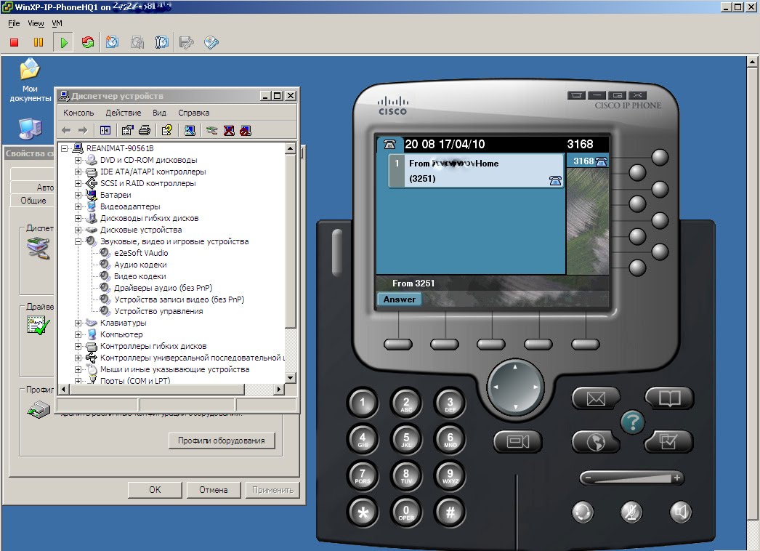Screen dimensions: 760x551
Task: Click the red Power Off VM button
Action: point(14,43)
